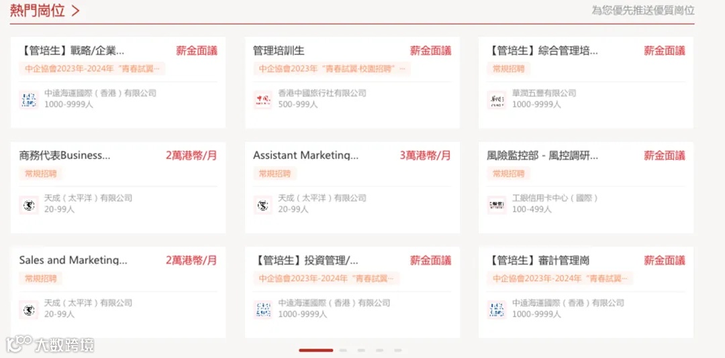The height and width of the screenshot is (358, 725).
Task: Open the 【管培生】審計管理崗 job posting
Action: (538, 261)
